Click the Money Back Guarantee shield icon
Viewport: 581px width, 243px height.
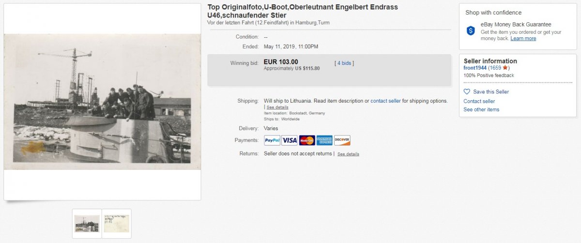tap(471, 30)
